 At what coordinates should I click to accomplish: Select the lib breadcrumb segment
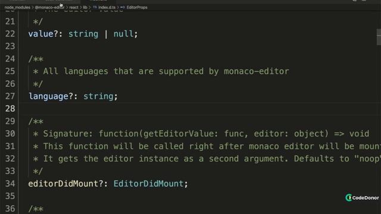pyautogui.click(x=85, y=8)
